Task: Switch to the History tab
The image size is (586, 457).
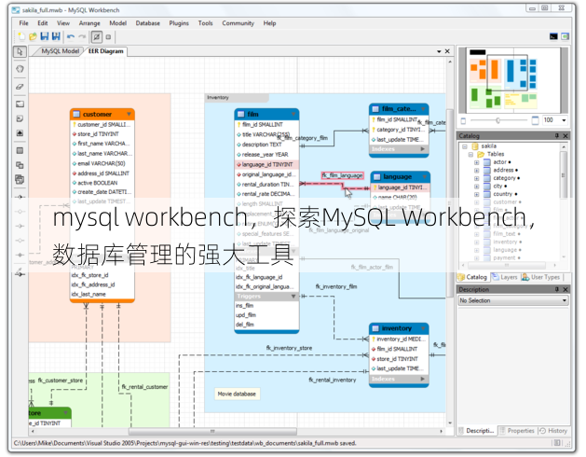Action: point(554,431)
